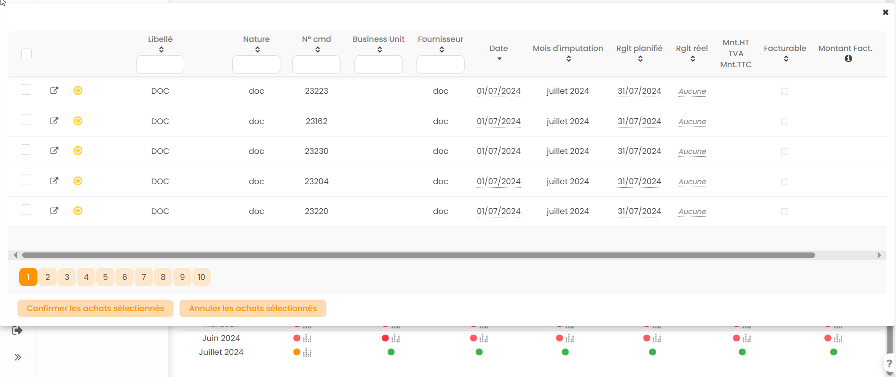Select the row checkbox for order 23230
The image size is (896, 377).
(x=26, y=150)
